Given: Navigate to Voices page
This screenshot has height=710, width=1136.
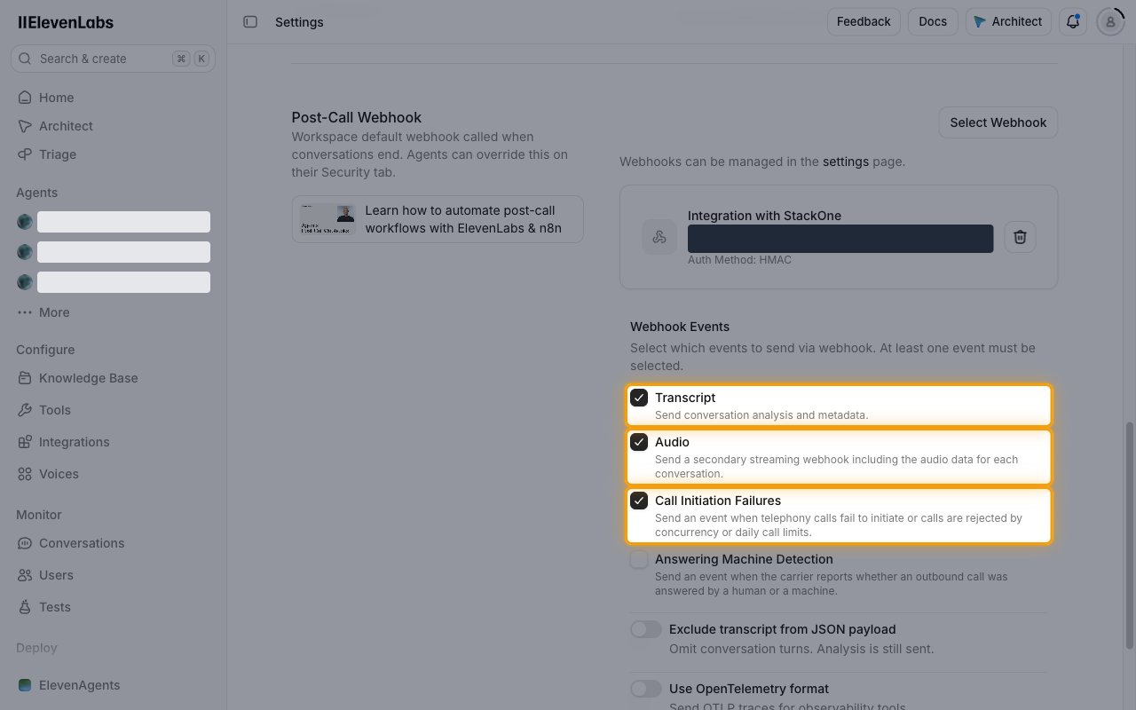Looking at the screenshot, I should (x=114, y=474).
